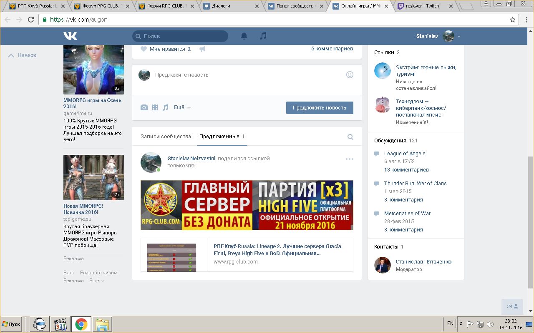Click the heart like icon

pyautogui.click(x=144, y=49)
